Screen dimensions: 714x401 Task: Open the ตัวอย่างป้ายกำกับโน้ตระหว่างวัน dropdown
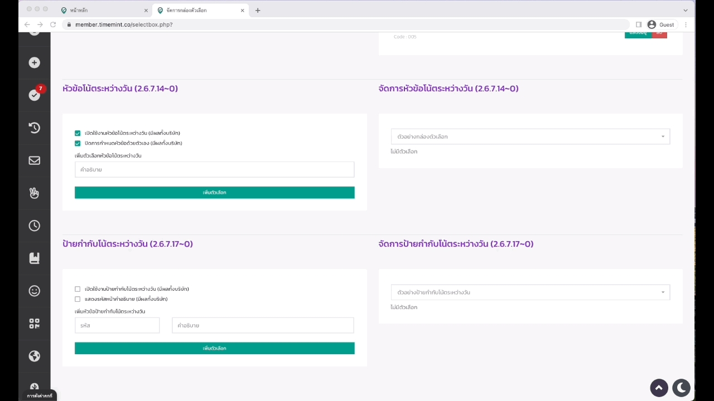(530, 292)
